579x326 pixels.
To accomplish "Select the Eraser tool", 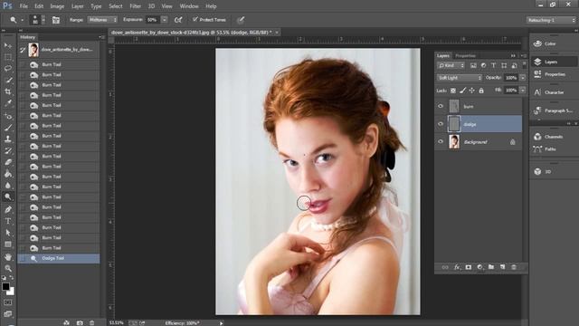I will (x=8, y=162).
